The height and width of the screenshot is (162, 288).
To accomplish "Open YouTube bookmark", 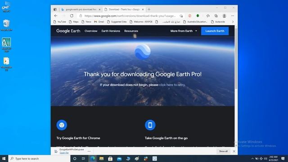I will pos(59,22).
